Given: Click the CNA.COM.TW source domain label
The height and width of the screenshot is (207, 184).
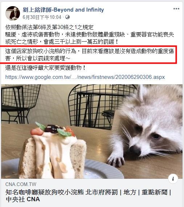Looking at the screenshot, I should point(21,184).
